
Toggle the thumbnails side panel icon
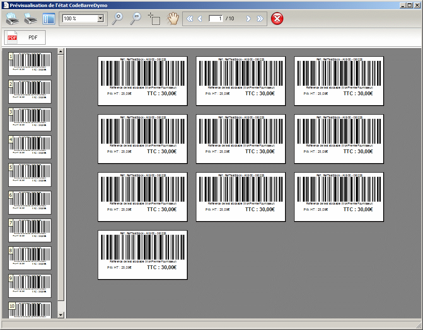coord(49,19)
